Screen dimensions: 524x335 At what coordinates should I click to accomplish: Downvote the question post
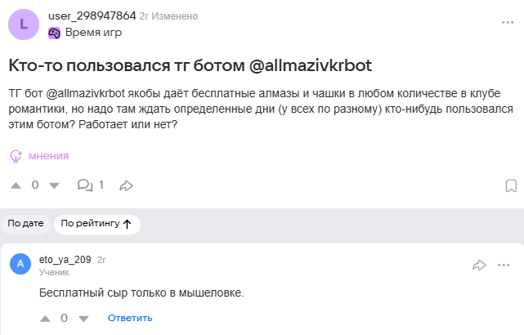[55, 185]
